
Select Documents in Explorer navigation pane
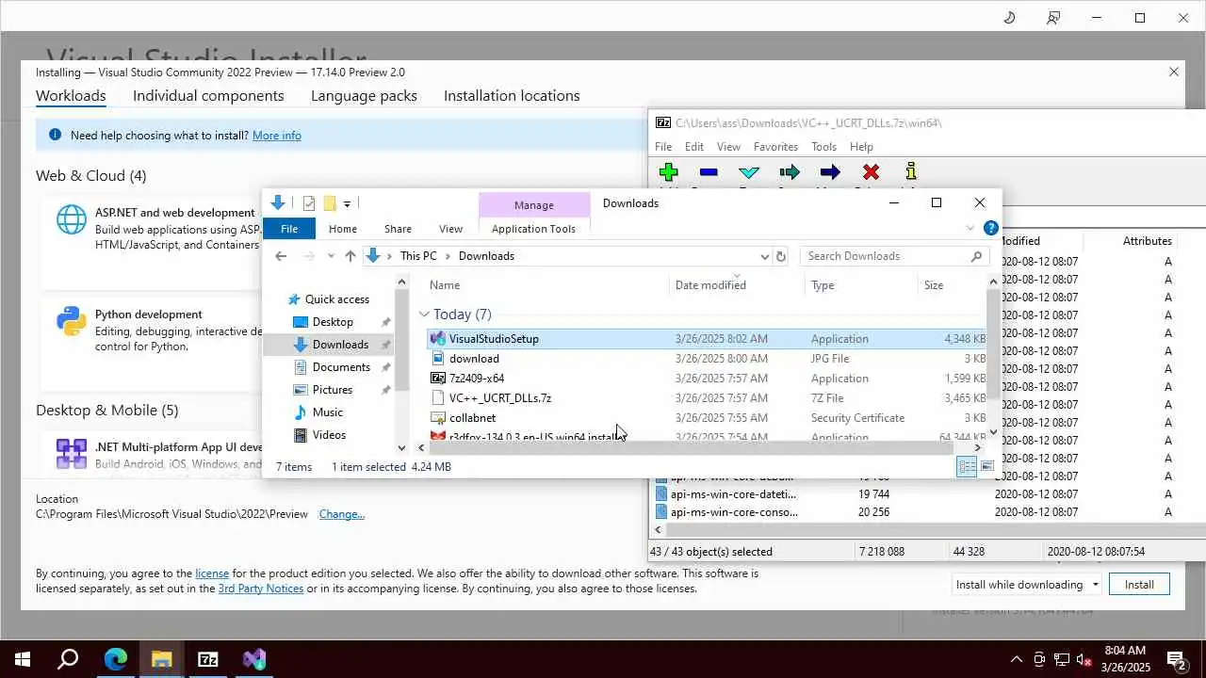[x=341, y=367]
